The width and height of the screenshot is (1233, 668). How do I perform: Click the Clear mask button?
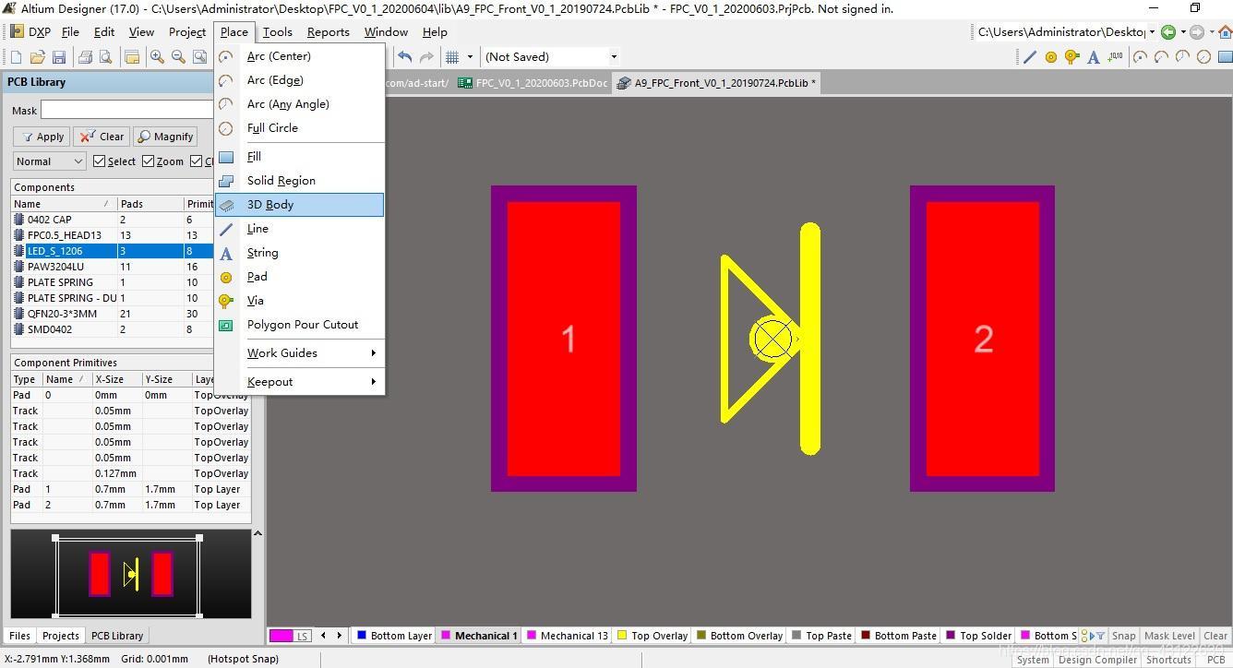(102, 137)
